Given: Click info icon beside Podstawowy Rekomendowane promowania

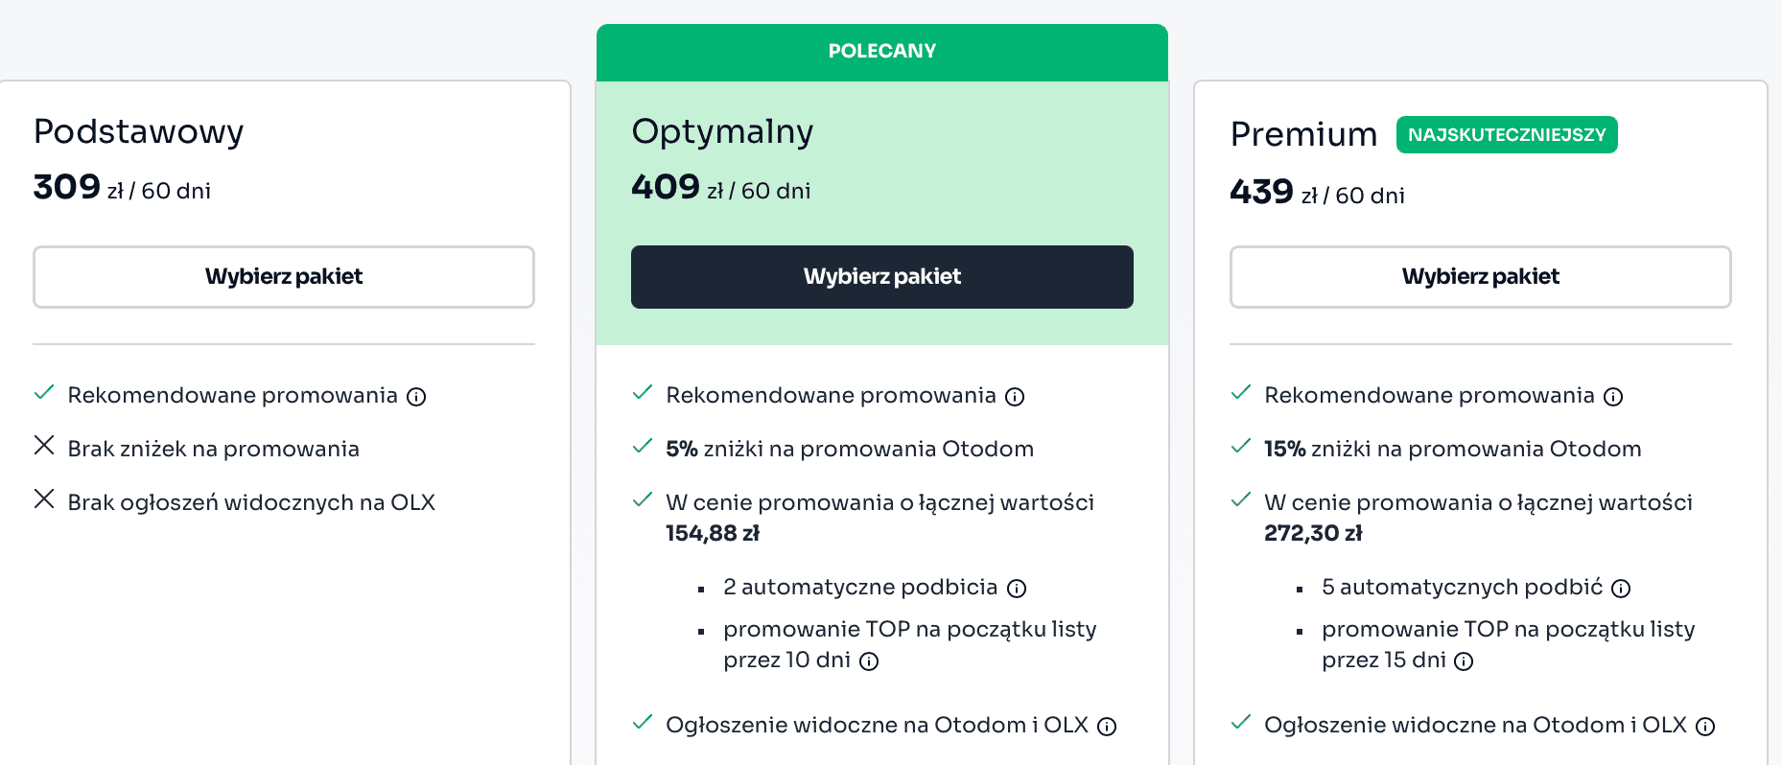Looking at the screenshot, I should 416,397.
